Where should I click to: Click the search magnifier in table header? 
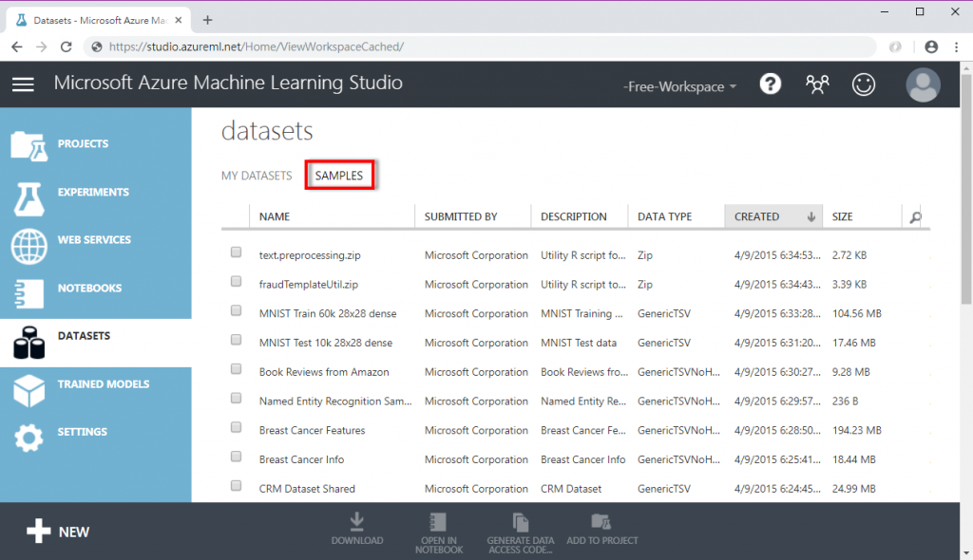point(915,217)
